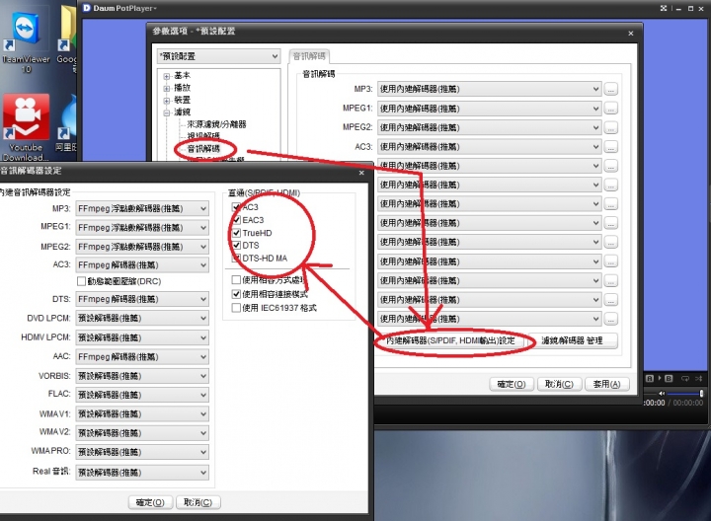Click 確定(O) in the preferences dialog

(x=512, y=384)
